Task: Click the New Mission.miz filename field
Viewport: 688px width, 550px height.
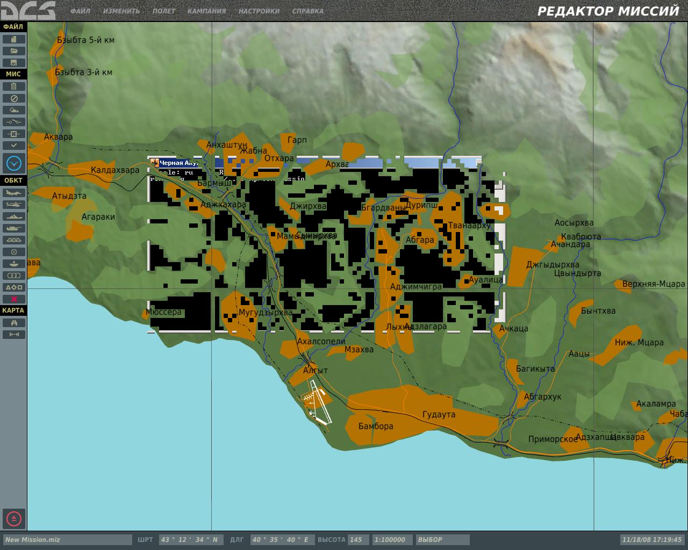Action: (67, 540)
